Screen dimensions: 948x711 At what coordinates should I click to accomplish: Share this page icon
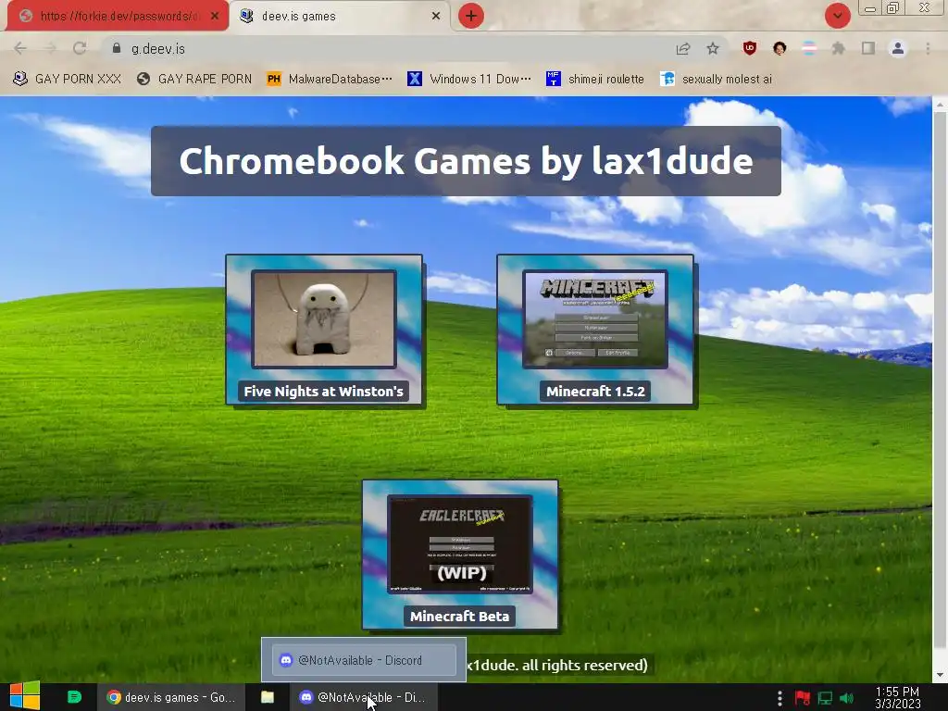[x=683, y=48]
